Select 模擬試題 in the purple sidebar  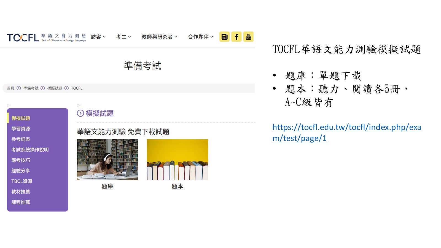(21, 118)
